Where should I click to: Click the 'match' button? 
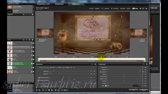click(x=128, y=9)
